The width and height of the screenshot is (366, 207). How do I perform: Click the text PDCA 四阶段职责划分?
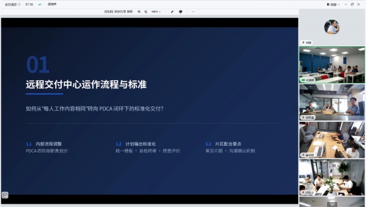pos(47,151)
